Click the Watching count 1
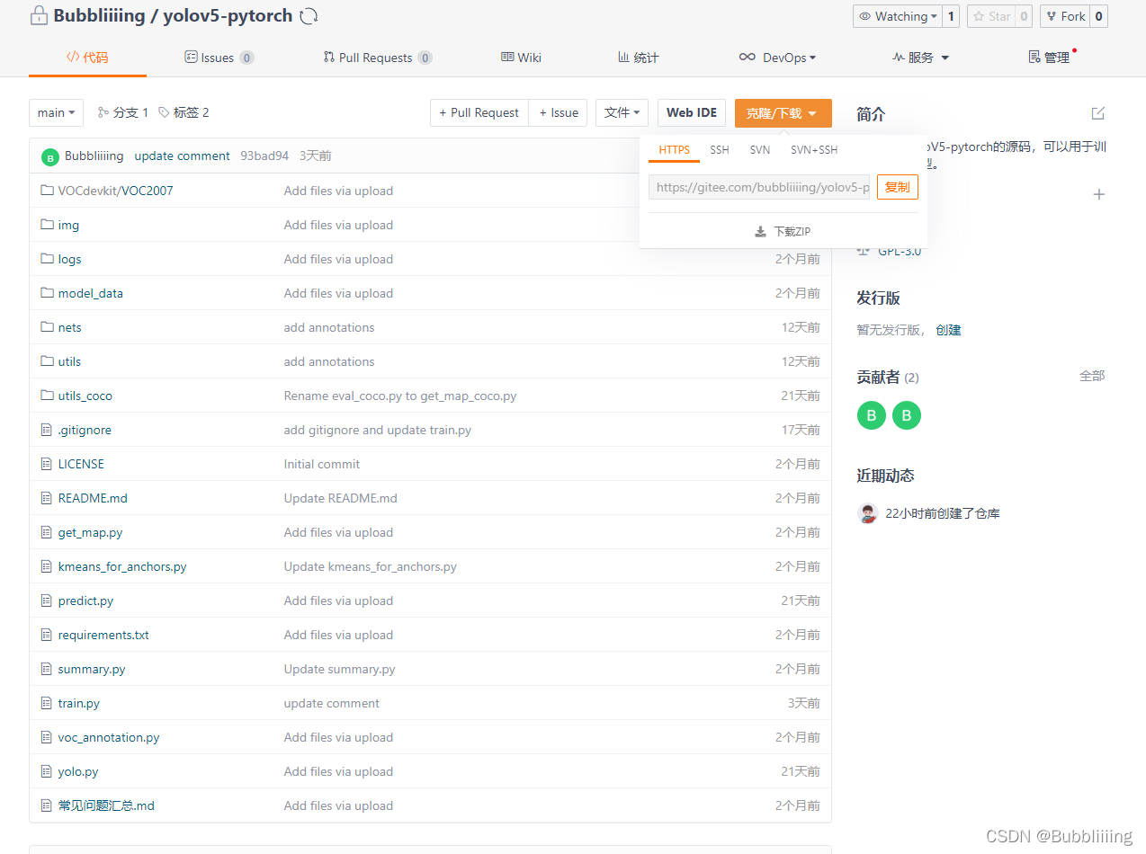 point(951,16)
